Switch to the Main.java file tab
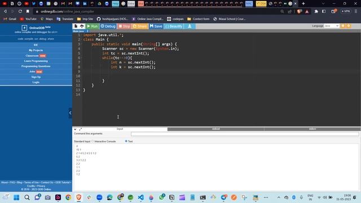This screenshot has height=203, width=361. point(78,31)
